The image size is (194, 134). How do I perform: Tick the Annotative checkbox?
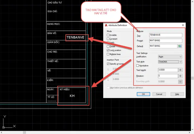pyautogui.click(x=137, y=65)
